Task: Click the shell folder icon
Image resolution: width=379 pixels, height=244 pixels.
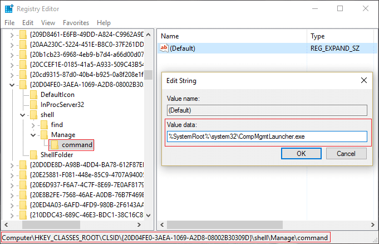Action: click(x=33, y=115)
